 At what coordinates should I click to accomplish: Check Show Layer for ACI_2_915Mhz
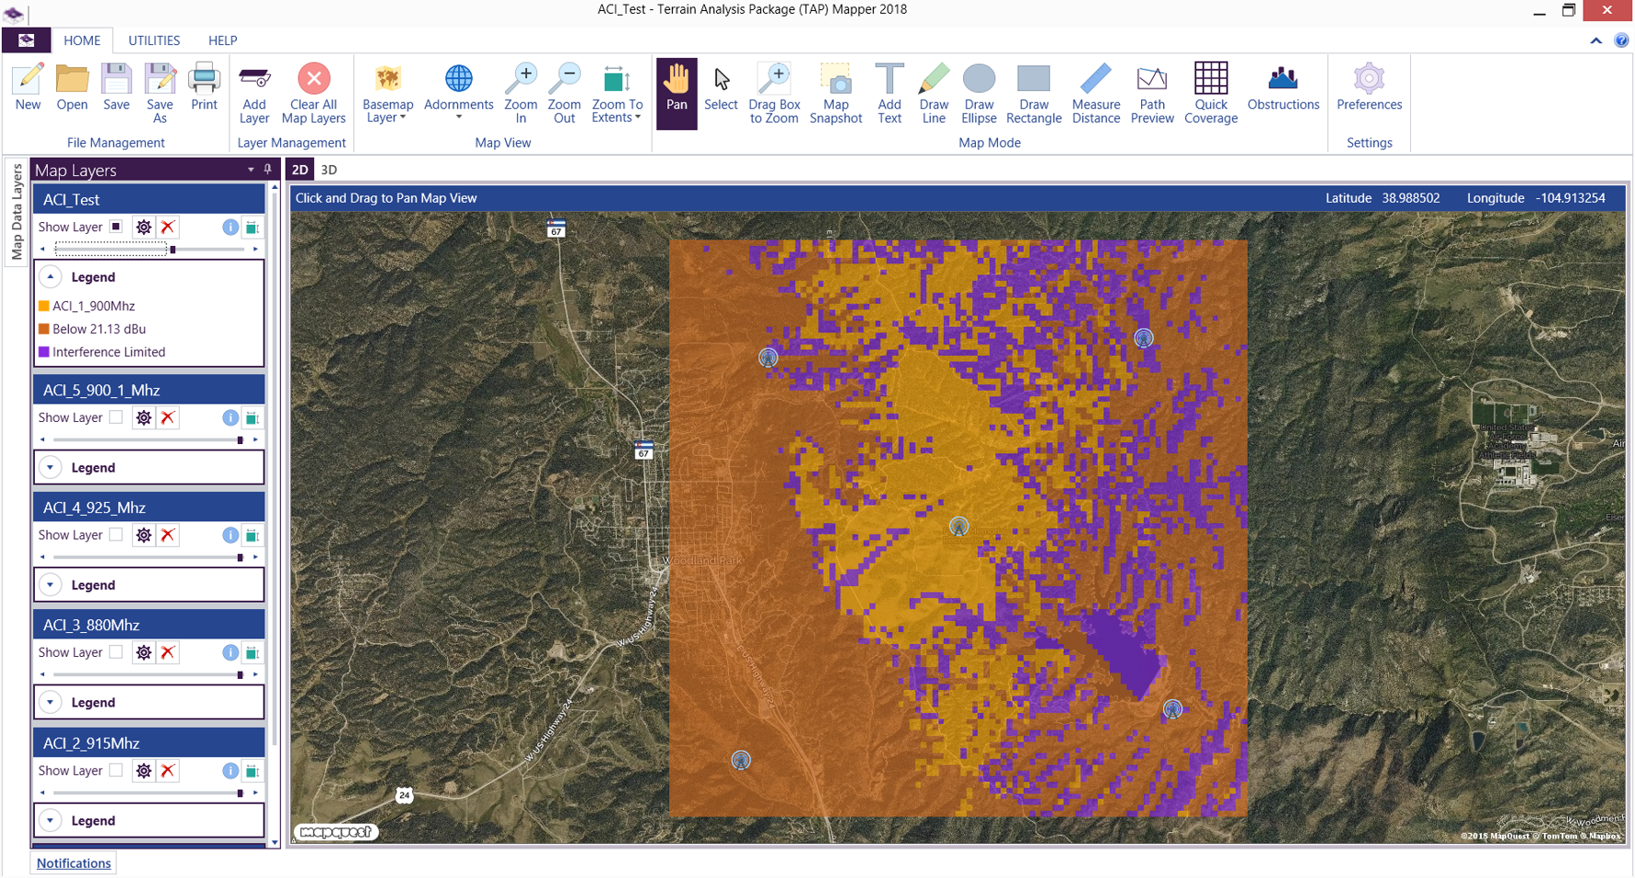(116, 771)
